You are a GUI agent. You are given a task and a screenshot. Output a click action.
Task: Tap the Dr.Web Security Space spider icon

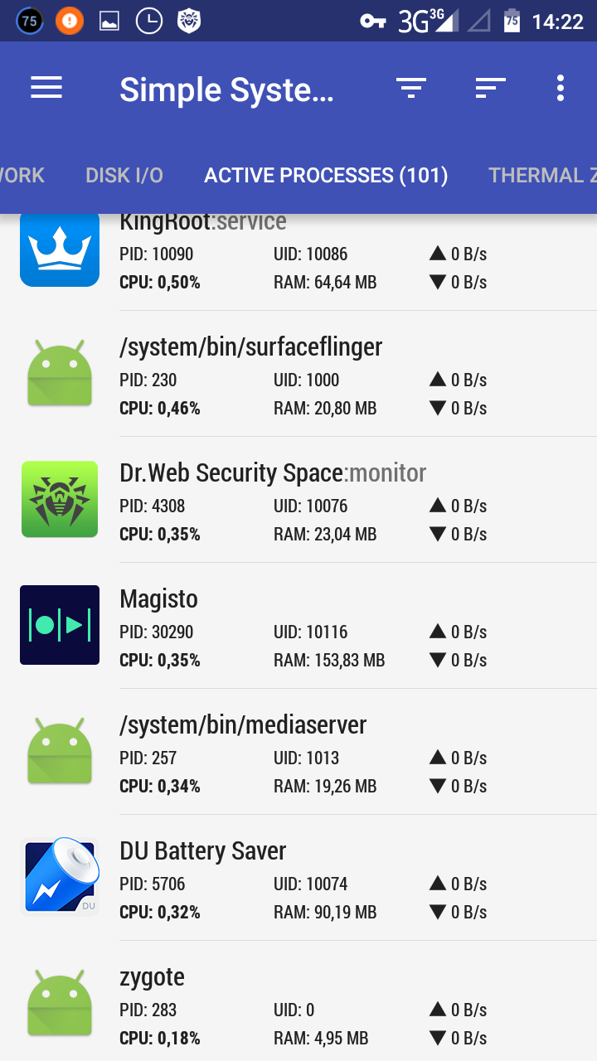(x=60, y=499)
